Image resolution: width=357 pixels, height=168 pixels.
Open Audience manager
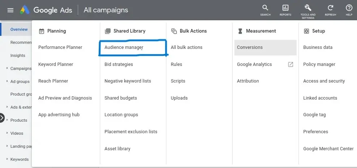[124, 47]
